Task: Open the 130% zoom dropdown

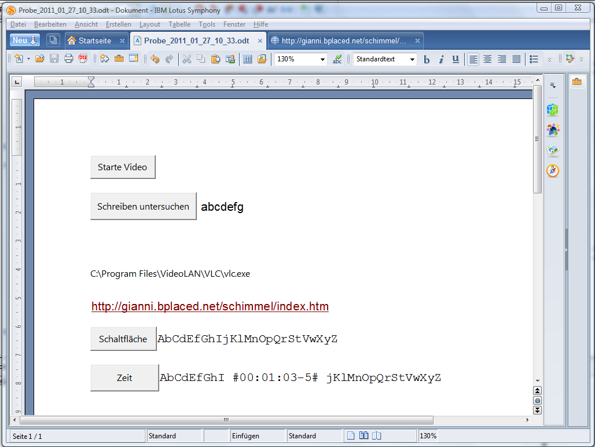Action: coord(322,59)
